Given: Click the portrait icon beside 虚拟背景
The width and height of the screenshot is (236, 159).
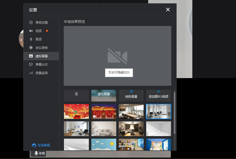Looking at the screenshot, I should (x=31, y=56).
